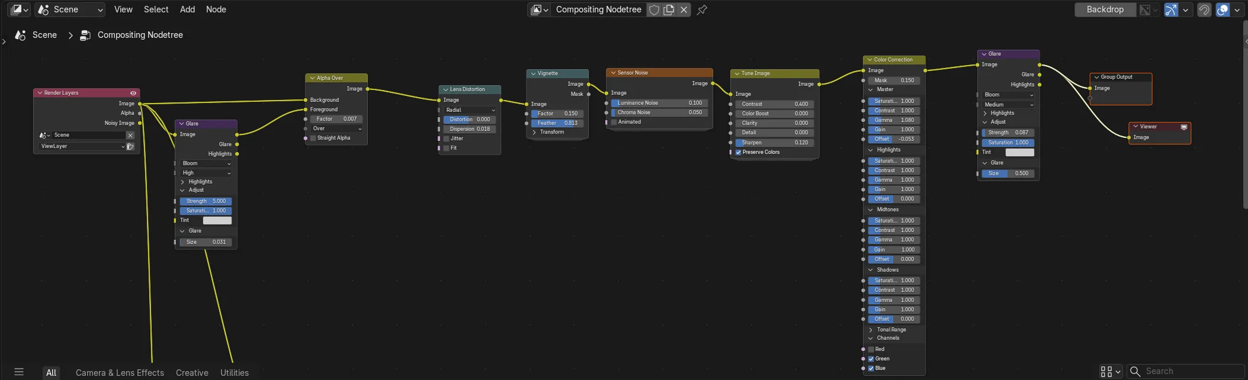Click the render icon beside ViewLayer

[x=130, y=146]
